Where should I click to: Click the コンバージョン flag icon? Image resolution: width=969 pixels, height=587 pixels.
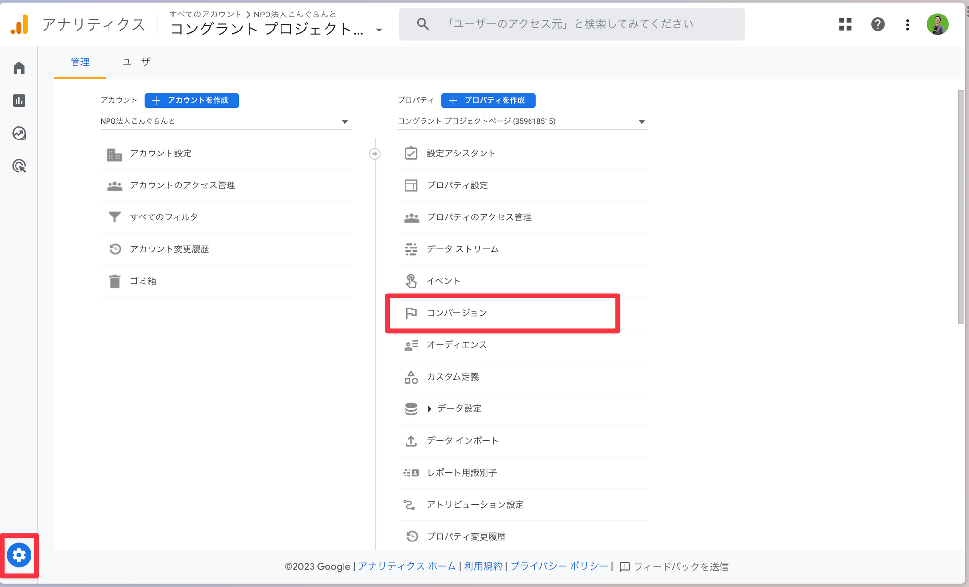(411, 313)
